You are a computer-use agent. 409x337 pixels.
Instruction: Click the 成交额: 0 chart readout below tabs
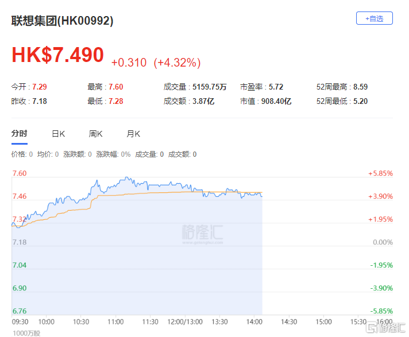pos(182,154)
